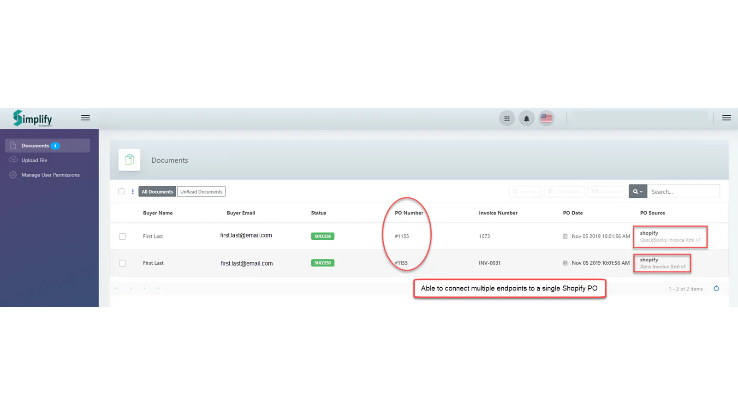Screen dimensions: 738x415
Task: Click the Documents page icon
Action: (x=129, y=160)
